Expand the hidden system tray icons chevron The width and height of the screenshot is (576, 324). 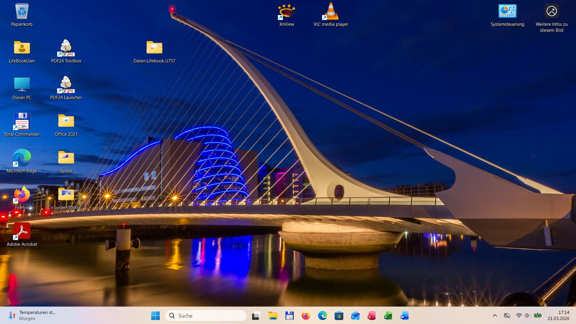pos(495,316)
